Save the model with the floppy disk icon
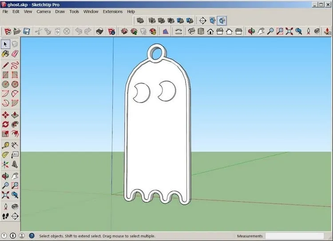Viewport: 333px width, 241px height. point(27,32)
